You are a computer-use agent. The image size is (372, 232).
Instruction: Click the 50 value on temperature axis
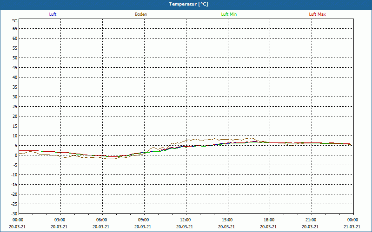pos(15,58)
